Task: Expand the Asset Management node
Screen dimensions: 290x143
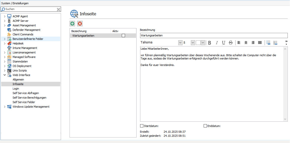Action: [x=5, y=26]
